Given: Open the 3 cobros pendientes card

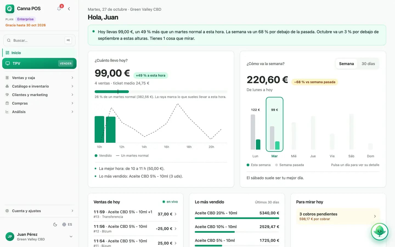Looking at the screenshot, I should (338, 216).
